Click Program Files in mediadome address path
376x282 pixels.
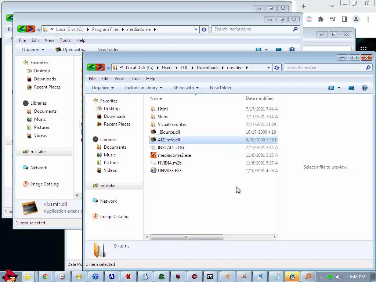coord(105,29)
